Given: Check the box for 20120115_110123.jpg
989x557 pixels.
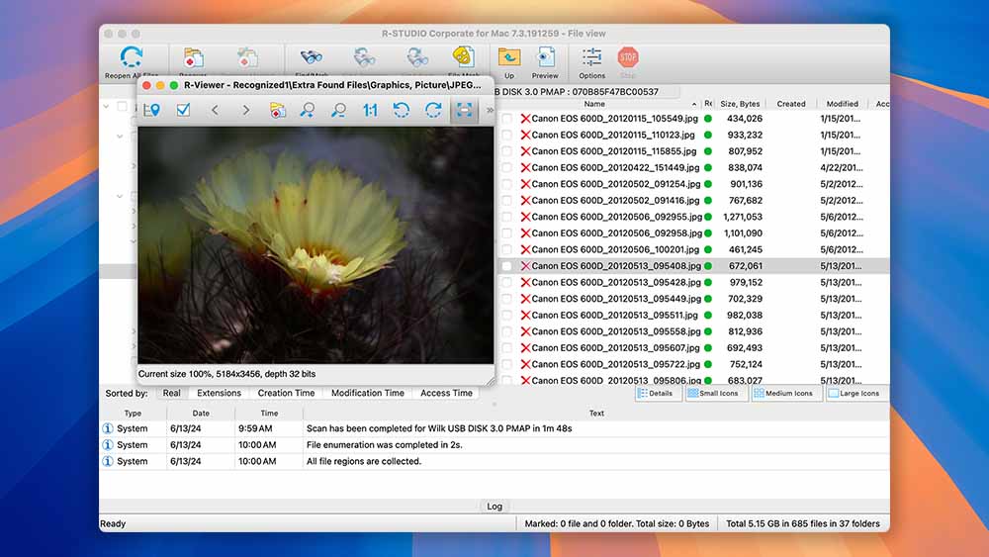Looking at the screenshot, I should (506, 135).
